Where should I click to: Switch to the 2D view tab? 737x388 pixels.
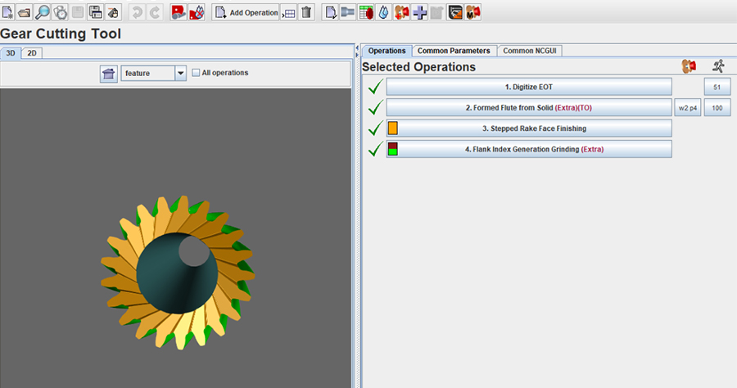[31, 53]
